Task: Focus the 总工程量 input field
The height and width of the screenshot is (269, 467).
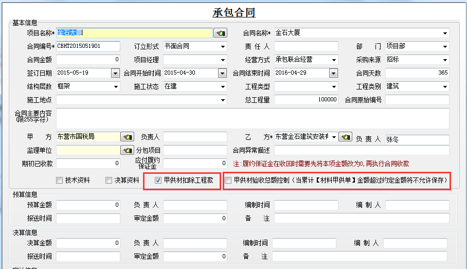Action: point(306,100)
